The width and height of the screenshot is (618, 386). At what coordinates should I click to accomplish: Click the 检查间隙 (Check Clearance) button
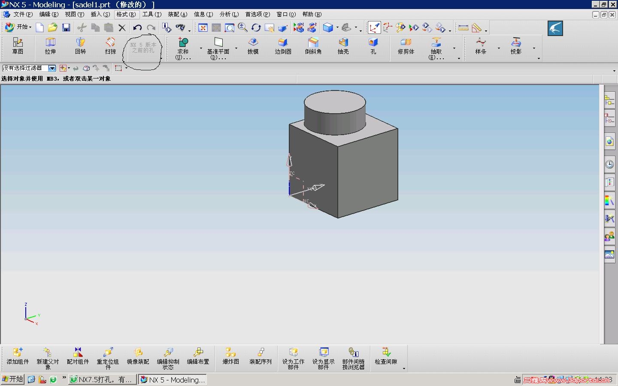pos(386,356)
